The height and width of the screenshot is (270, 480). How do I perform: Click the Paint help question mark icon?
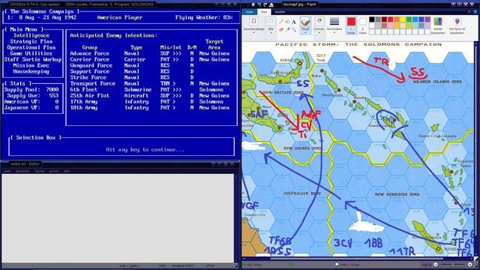coord(475,12)
